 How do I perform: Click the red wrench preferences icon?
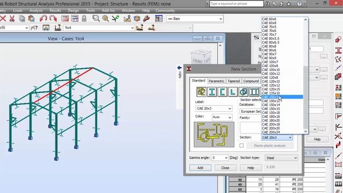pos(146,19)
